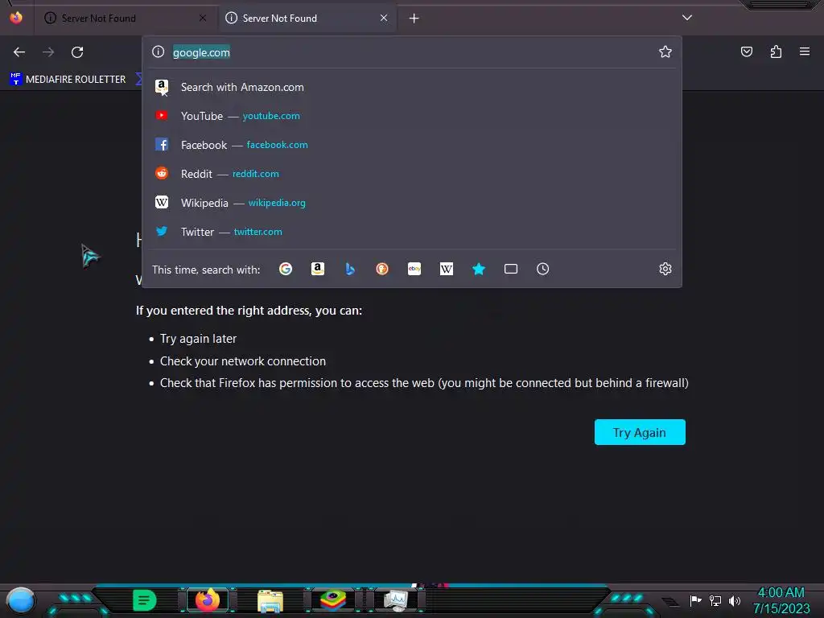Open the green notes app in taskbar
This screenshot has width=824, height=618.
(x=145, y=600)
